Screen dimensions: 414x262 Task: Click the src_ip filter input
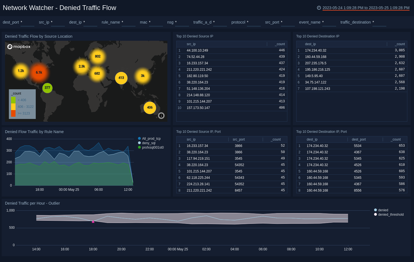[58, 22]
